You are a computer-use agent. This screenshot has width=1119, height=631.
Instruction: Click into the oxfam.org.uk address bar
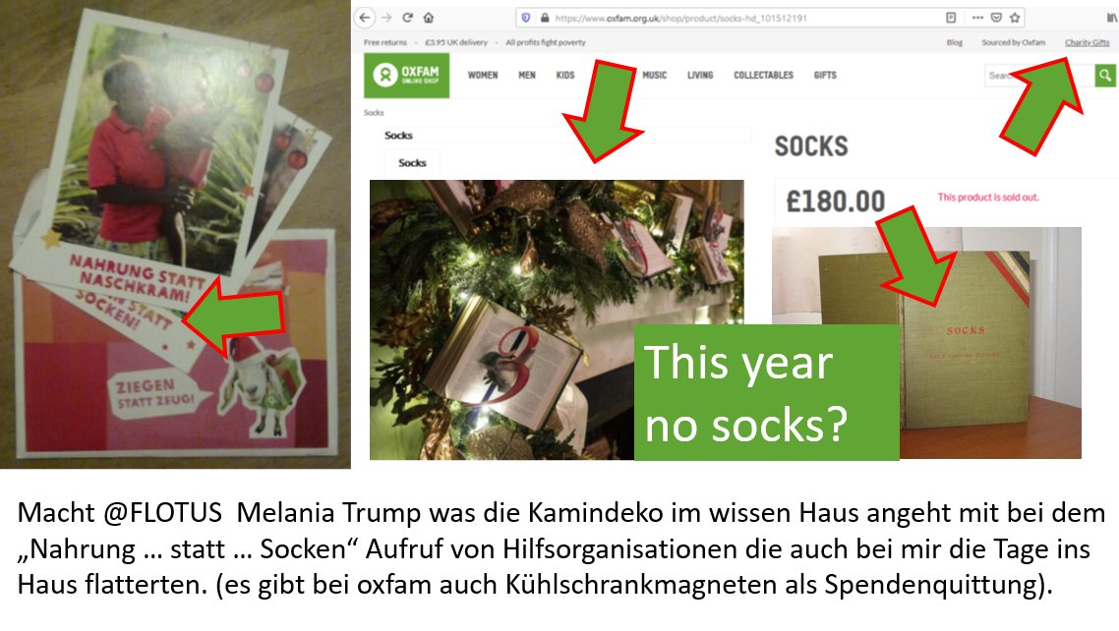coord(736,18)
